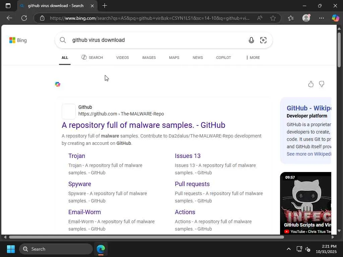Click the Github site favicon box
The height and width of the screenshot is (257, 343).
click(68, 111)
